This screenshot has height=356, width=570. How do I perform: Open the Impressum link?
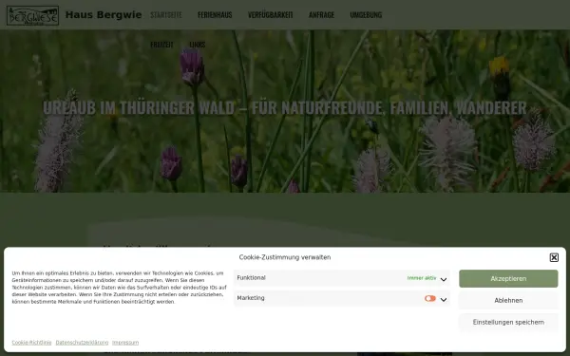[x=125, y=343]
